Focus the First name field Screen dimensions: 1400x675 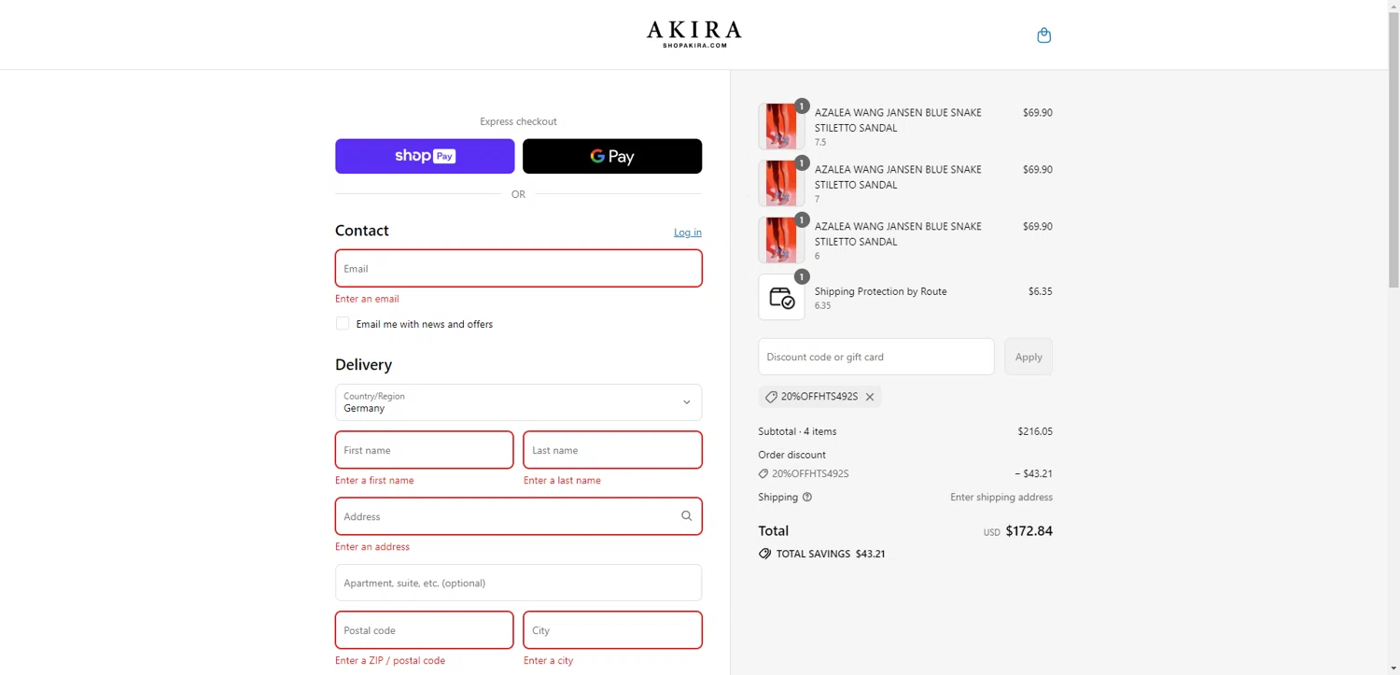coord(425,450)
